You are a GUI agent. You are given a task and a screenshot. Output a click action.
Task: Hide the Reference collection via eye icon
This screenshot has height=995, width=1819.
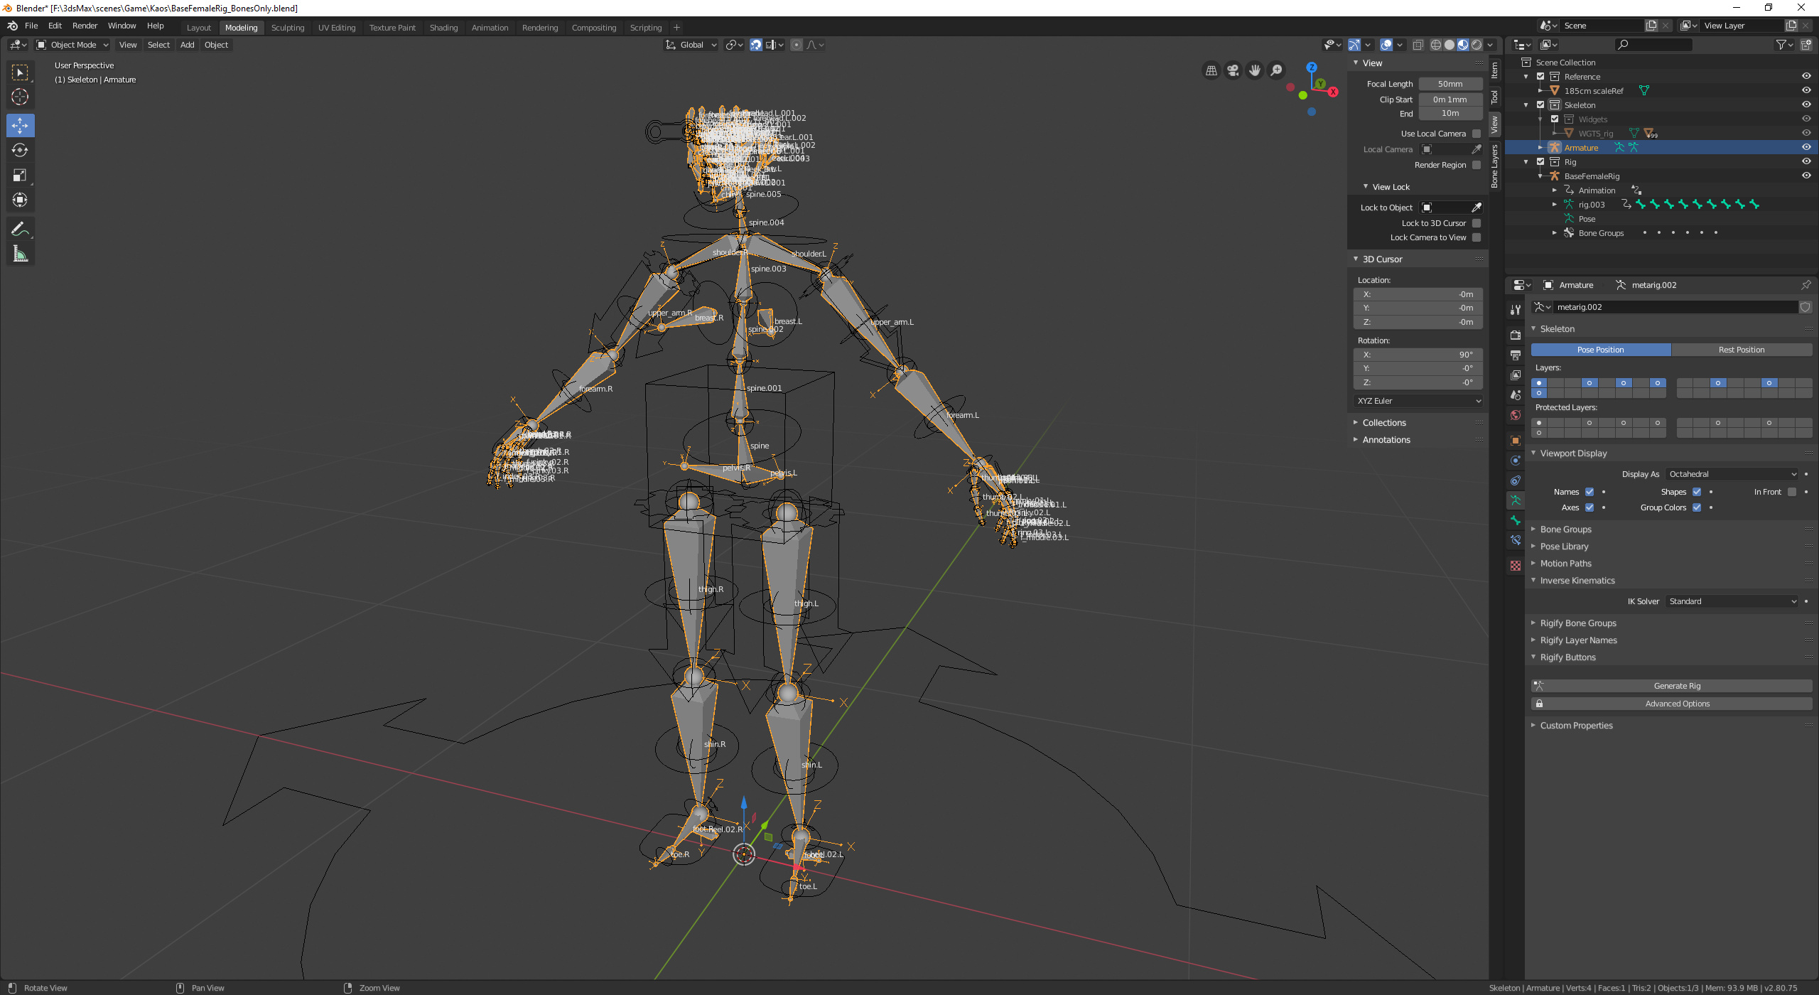pos(1805,76)
